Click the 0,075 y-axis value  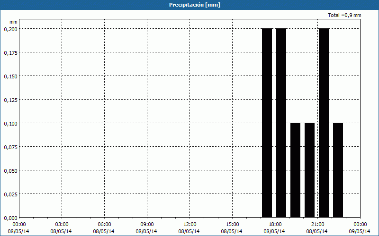click(x=10, y=147)
